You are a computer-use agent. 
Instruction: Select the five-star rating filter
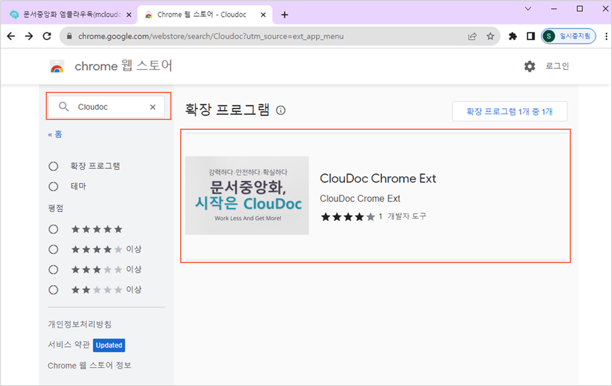click(x=53, y=229)
